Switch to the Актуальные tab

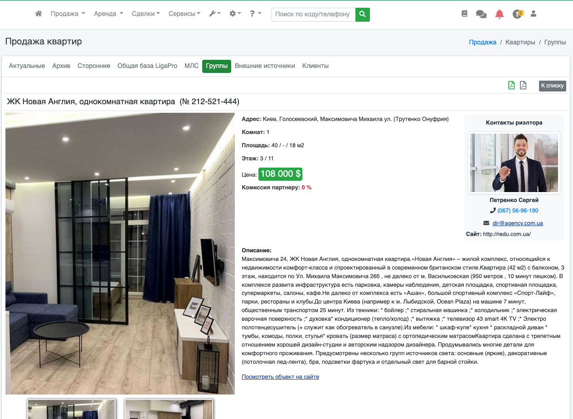click(27, 66)
